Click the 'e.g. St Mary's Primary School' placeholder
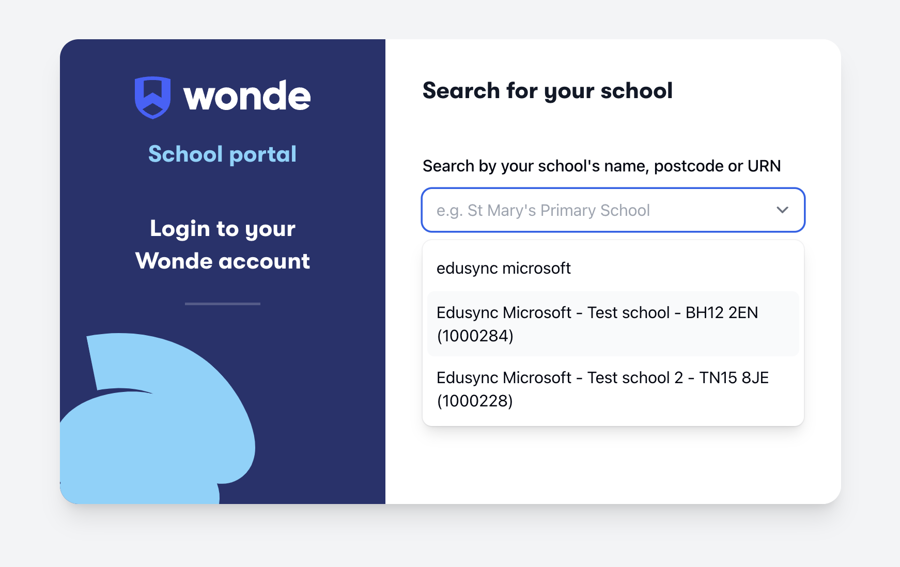This screenshot has height=567, width=900. [x=542, y=211]
